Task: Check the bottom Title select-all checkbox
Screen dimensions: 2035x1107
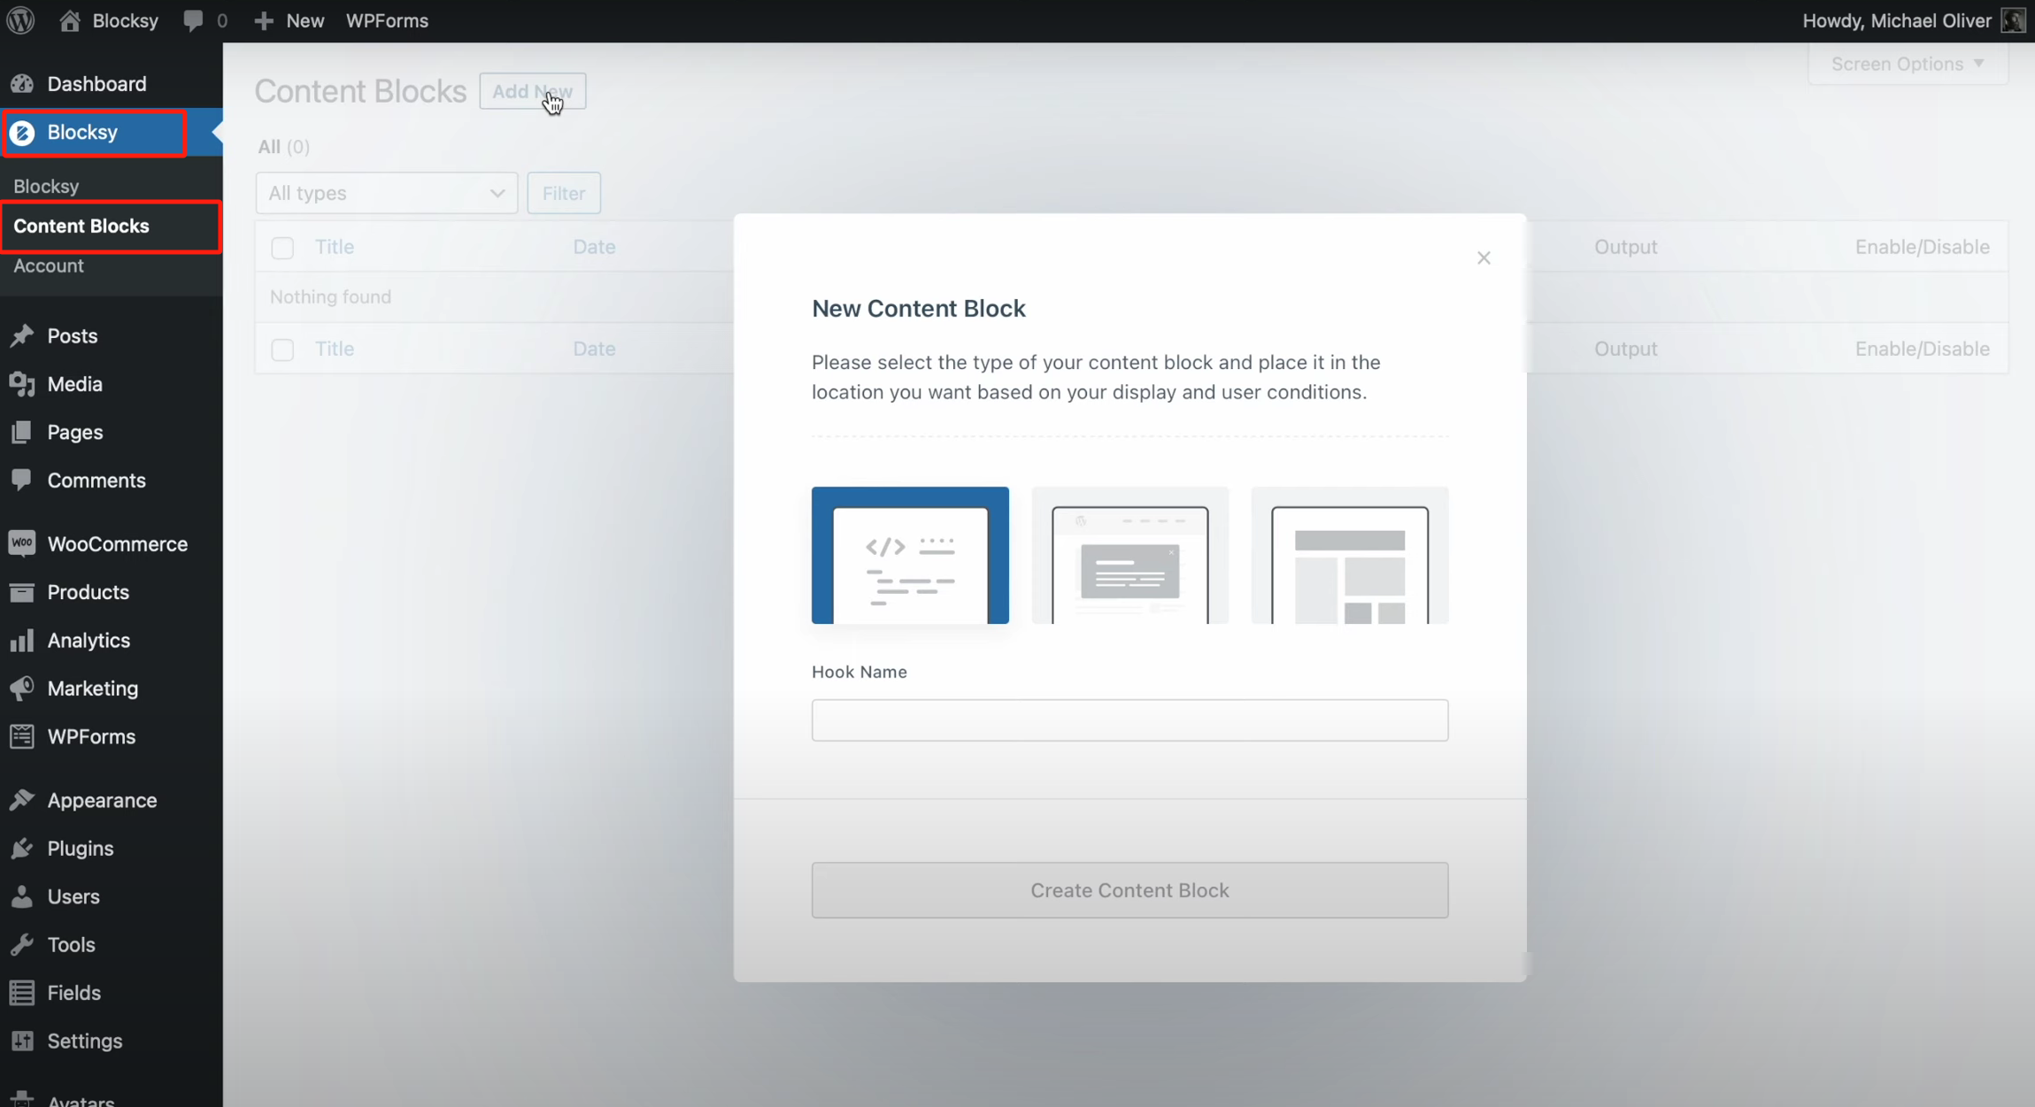Action: [282, 350]
